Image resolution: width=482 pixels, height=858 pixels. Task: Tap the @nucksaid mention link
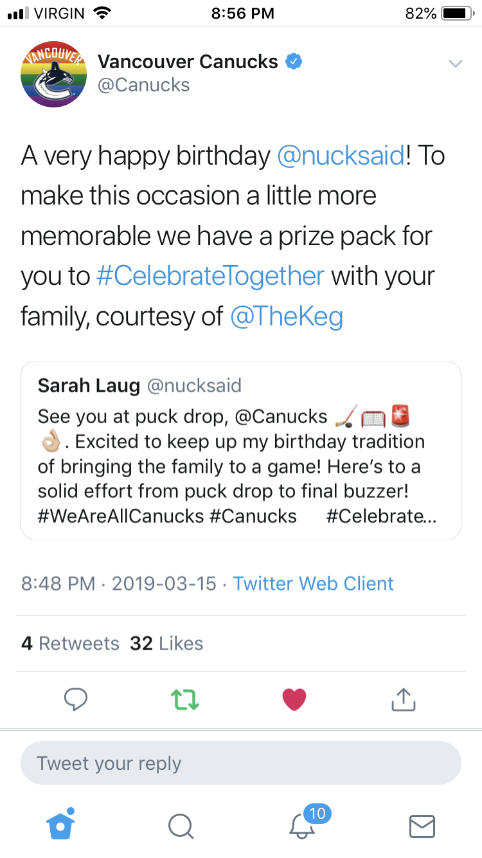click(341, 156)
